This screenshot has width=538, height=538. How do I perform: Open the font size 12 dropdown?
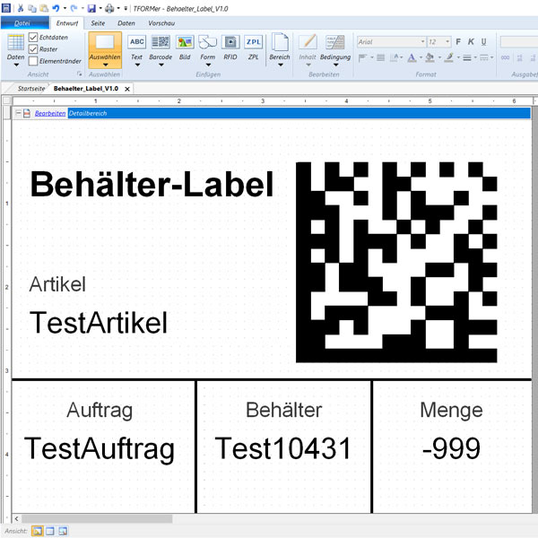click(x=447, y=42)
